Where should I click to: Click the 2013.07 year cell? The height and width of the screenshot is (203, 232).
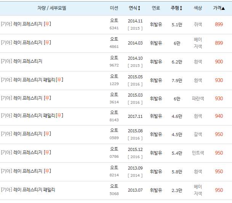135,190
